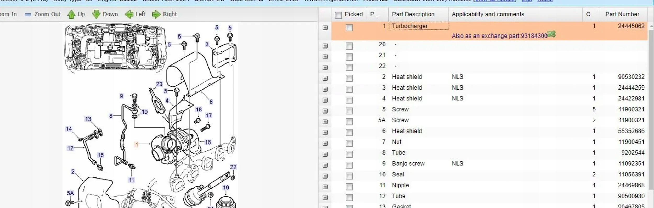Image resolution: width=654 pixels, height=208 pixels.
Task: Expand Heat shield 24444259 row
Action: click(x=325, y=89)
